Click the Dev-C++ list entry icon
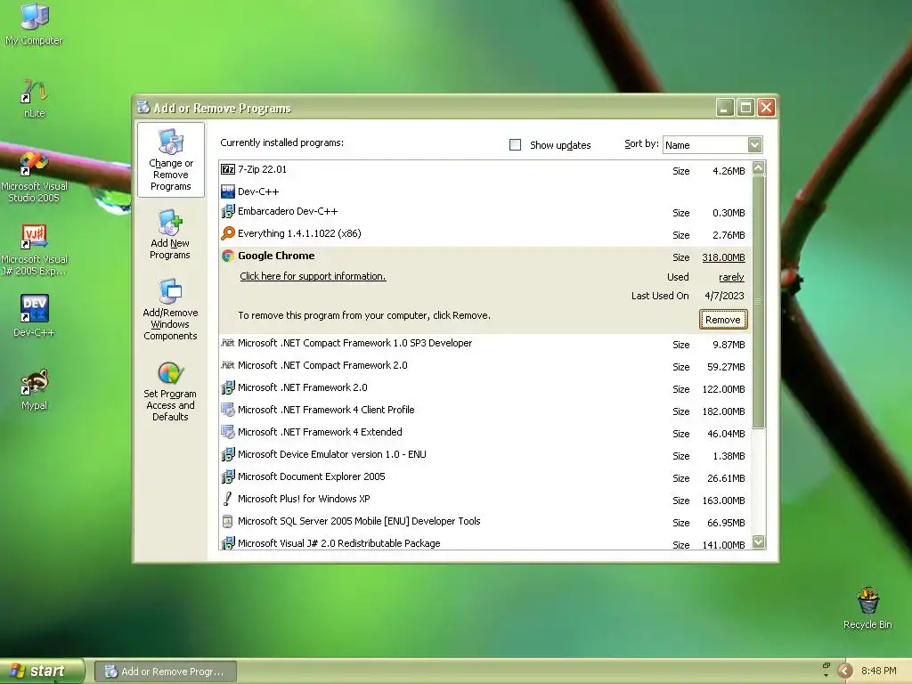The height and width of the screenshot is (684, 912). [228, 191]
